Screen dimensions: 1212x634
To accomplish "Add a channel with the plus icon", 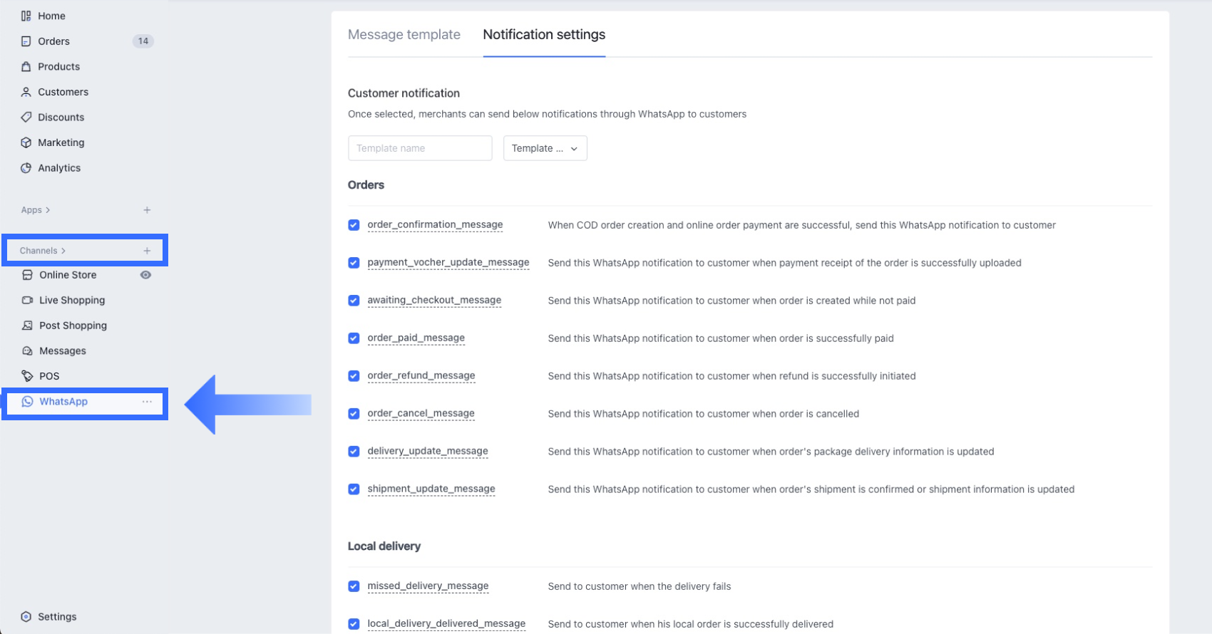I will coord(147,251).
